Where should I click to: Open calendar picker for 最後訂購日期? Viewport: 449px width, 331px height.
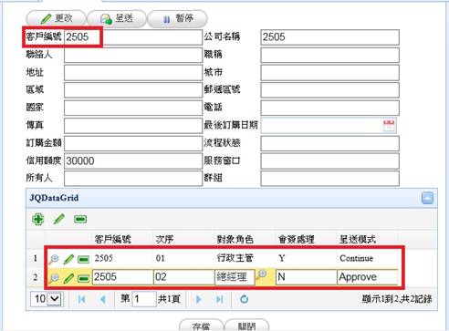(x=390, y=125)
